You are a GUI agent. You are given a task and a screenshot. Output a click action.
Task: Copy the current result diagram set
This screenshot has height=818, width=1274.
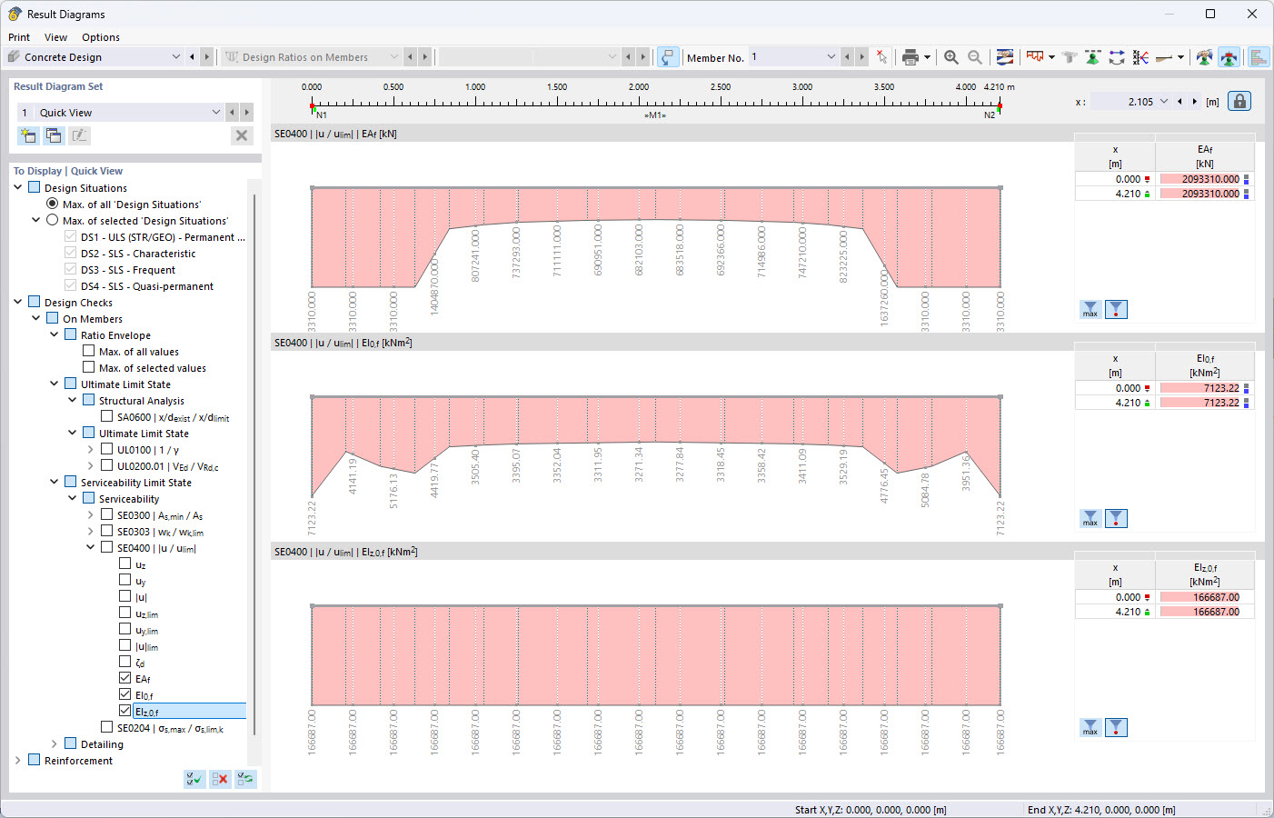point(54,135)
